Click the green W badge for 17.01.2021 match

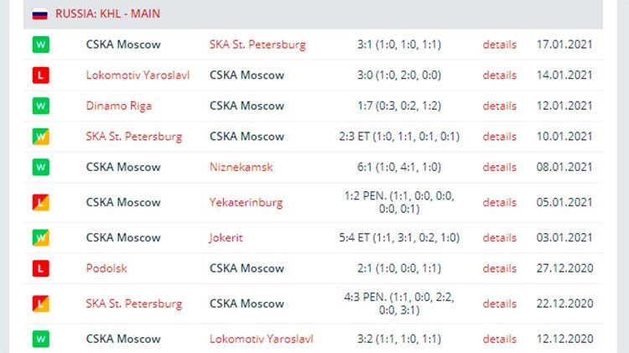(41, 44)
